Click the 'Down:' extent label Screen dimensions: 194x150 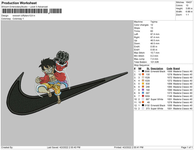coord(137,44)
